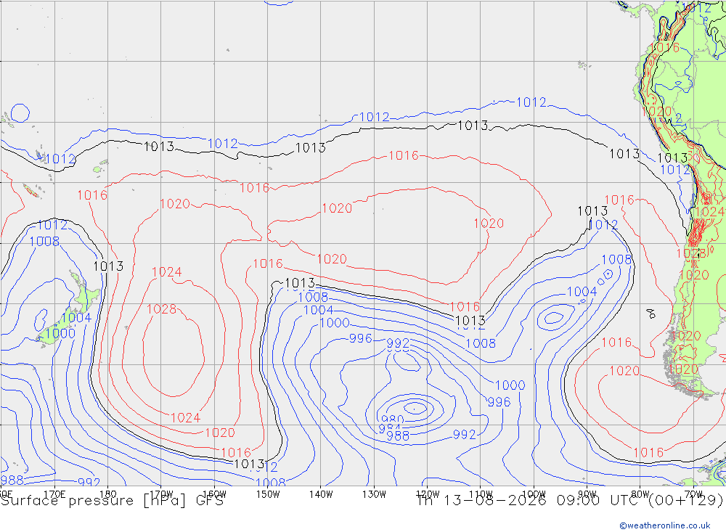Click the 992 isobar label near 130W
The height and width of the screenshot is (532, 726).
(398, 343)
